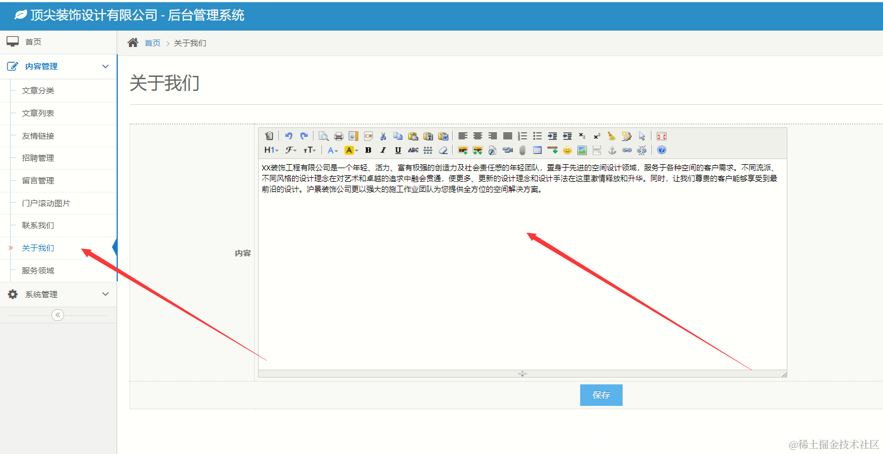Insert an anchor
The width and height of the screenshot is (883, 454).
click(x=612, y=150)
